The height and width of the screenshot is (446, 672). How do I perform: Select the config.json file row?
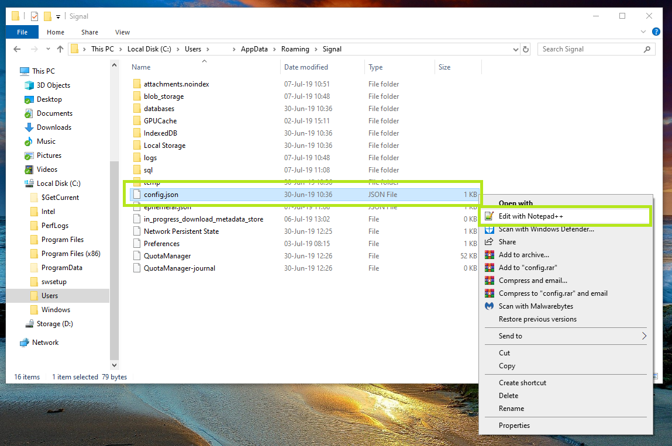[304, 195]
